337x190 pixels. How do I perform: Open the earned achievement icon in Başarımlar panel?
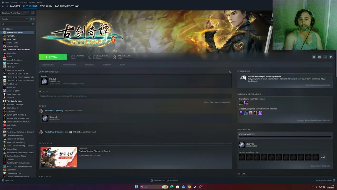pyautogui.click(x=242, y=145)
